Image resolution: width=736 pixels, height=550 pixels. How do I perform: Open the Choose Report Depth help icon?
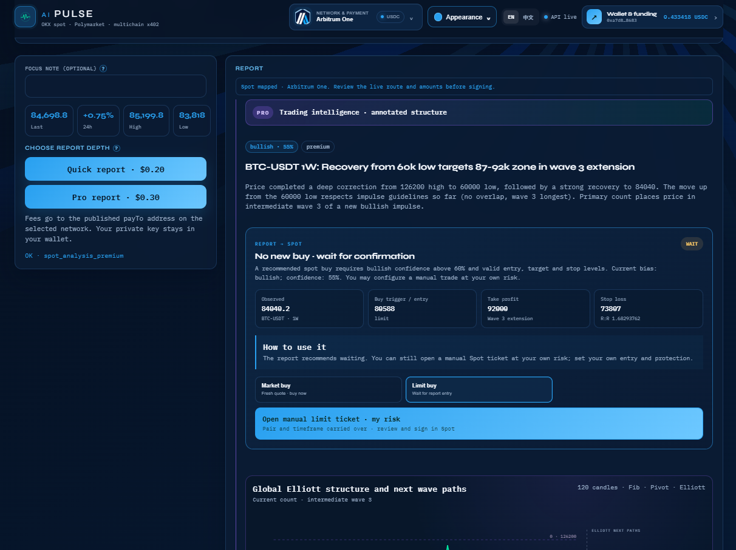coord(117,148)
